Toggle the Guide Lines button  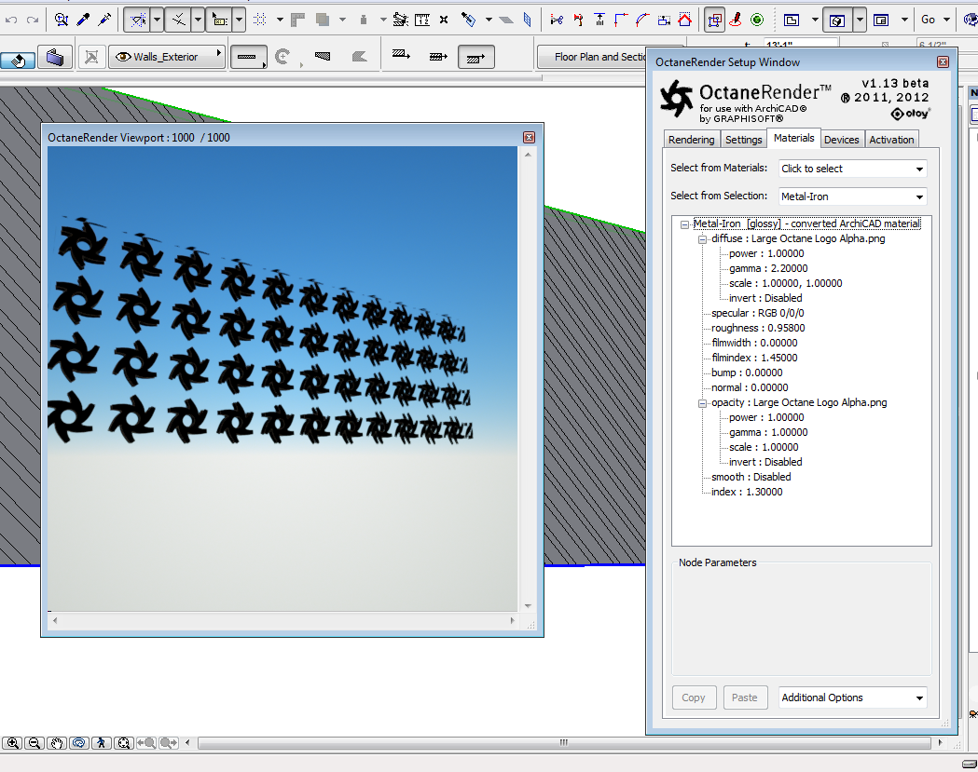(x=138, y=20)
